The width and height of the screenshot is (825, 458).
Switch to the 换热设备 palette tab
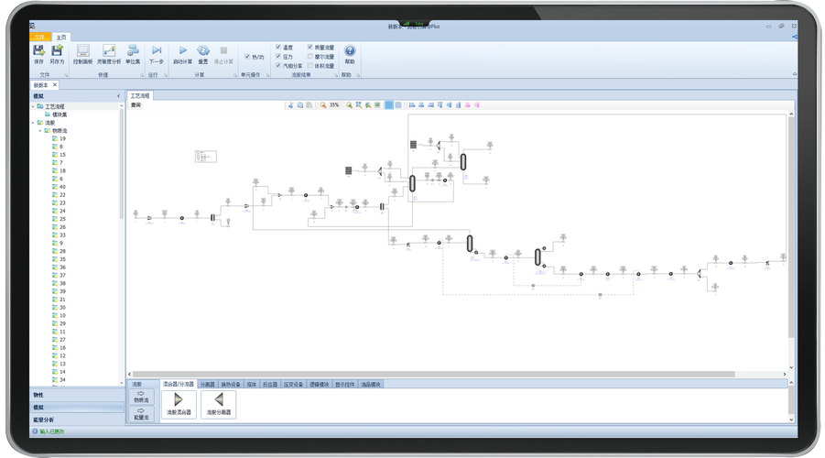pos(231,385)
